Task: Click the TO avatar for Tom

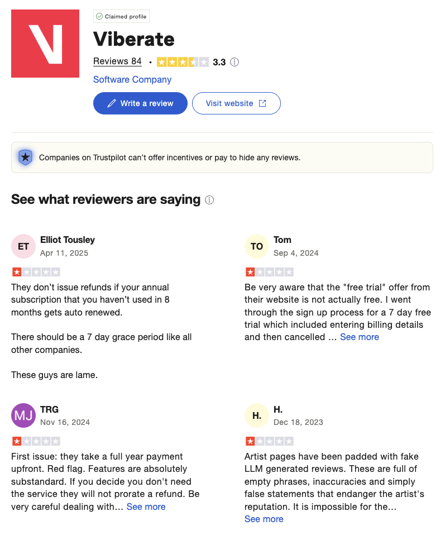Action: point(257,246)
